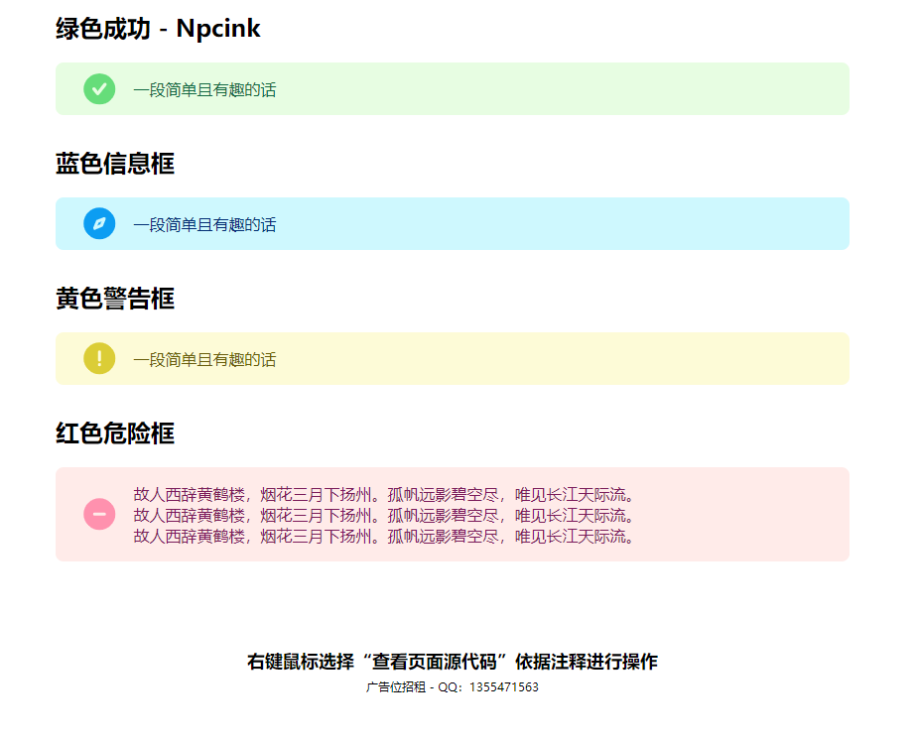
Task: Click the blue box text '一段简单且有趣的话'
Action: click(204, 225)
